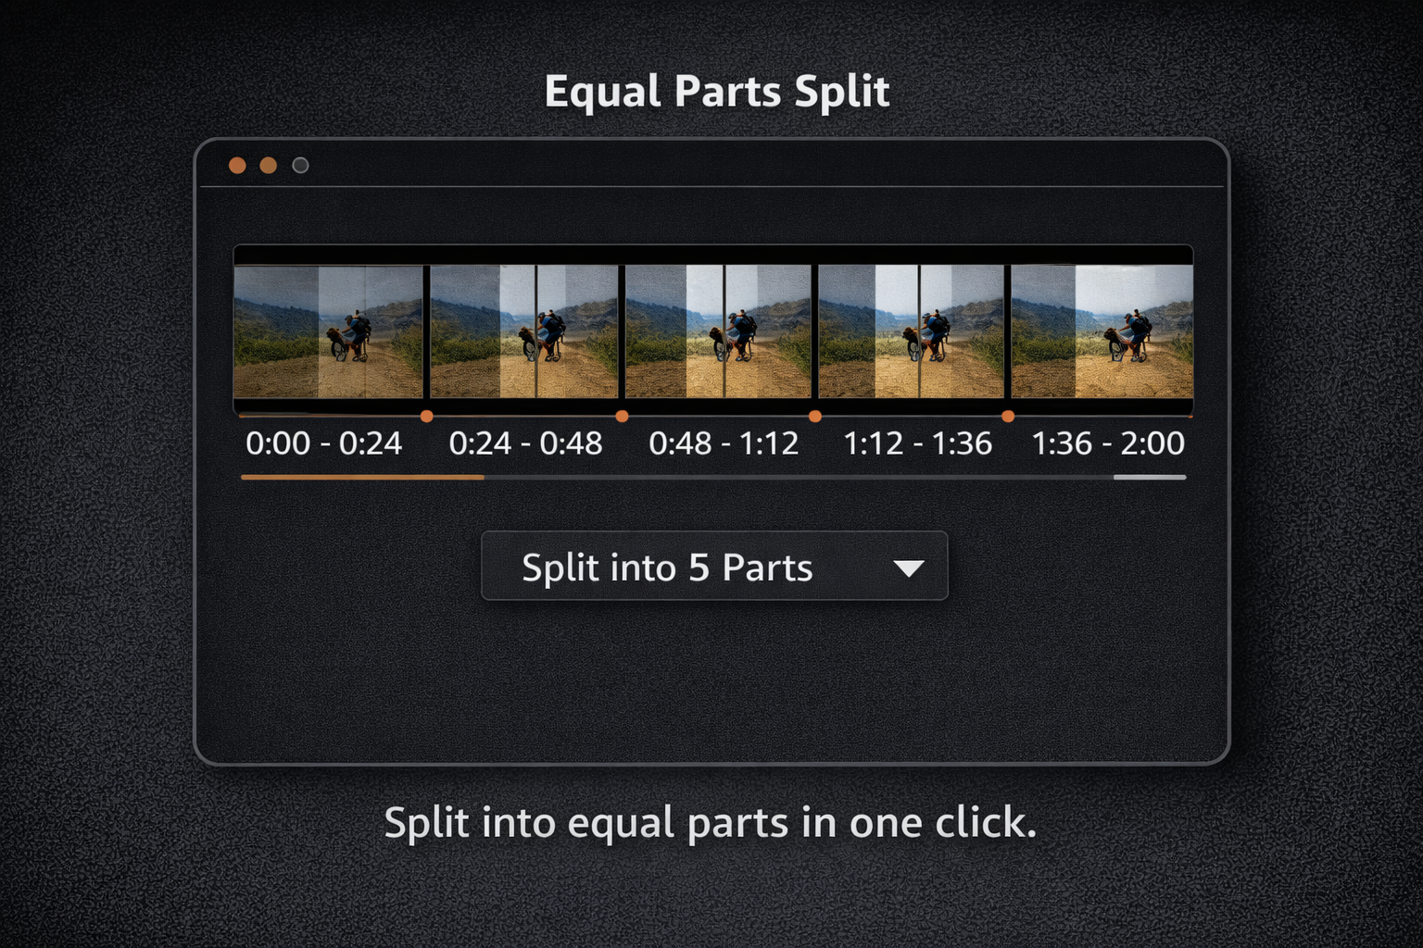Click the split marker after 0:48-1:12
Screen dimensions: 1423x948
[816, 418]
